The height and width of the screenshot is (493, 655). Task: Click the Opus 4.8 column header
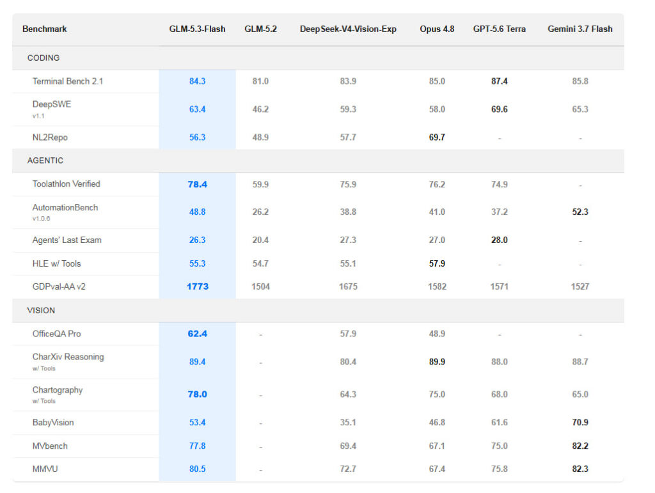coord(437,29)
